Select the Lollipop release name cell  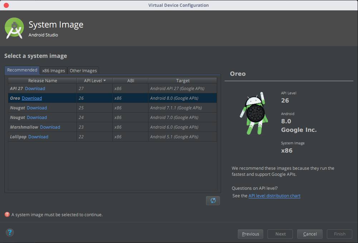43,137
